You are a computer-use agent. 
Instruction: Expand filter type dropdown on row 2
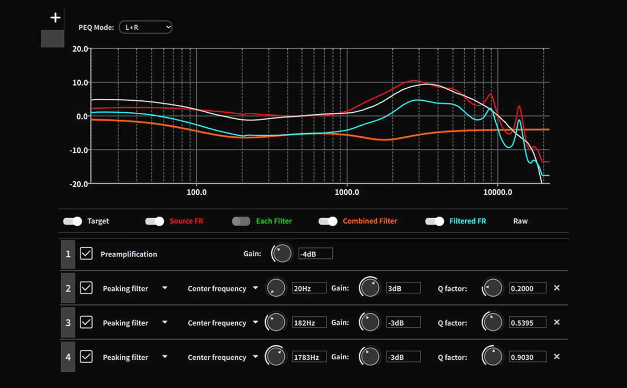coord(165,288)
